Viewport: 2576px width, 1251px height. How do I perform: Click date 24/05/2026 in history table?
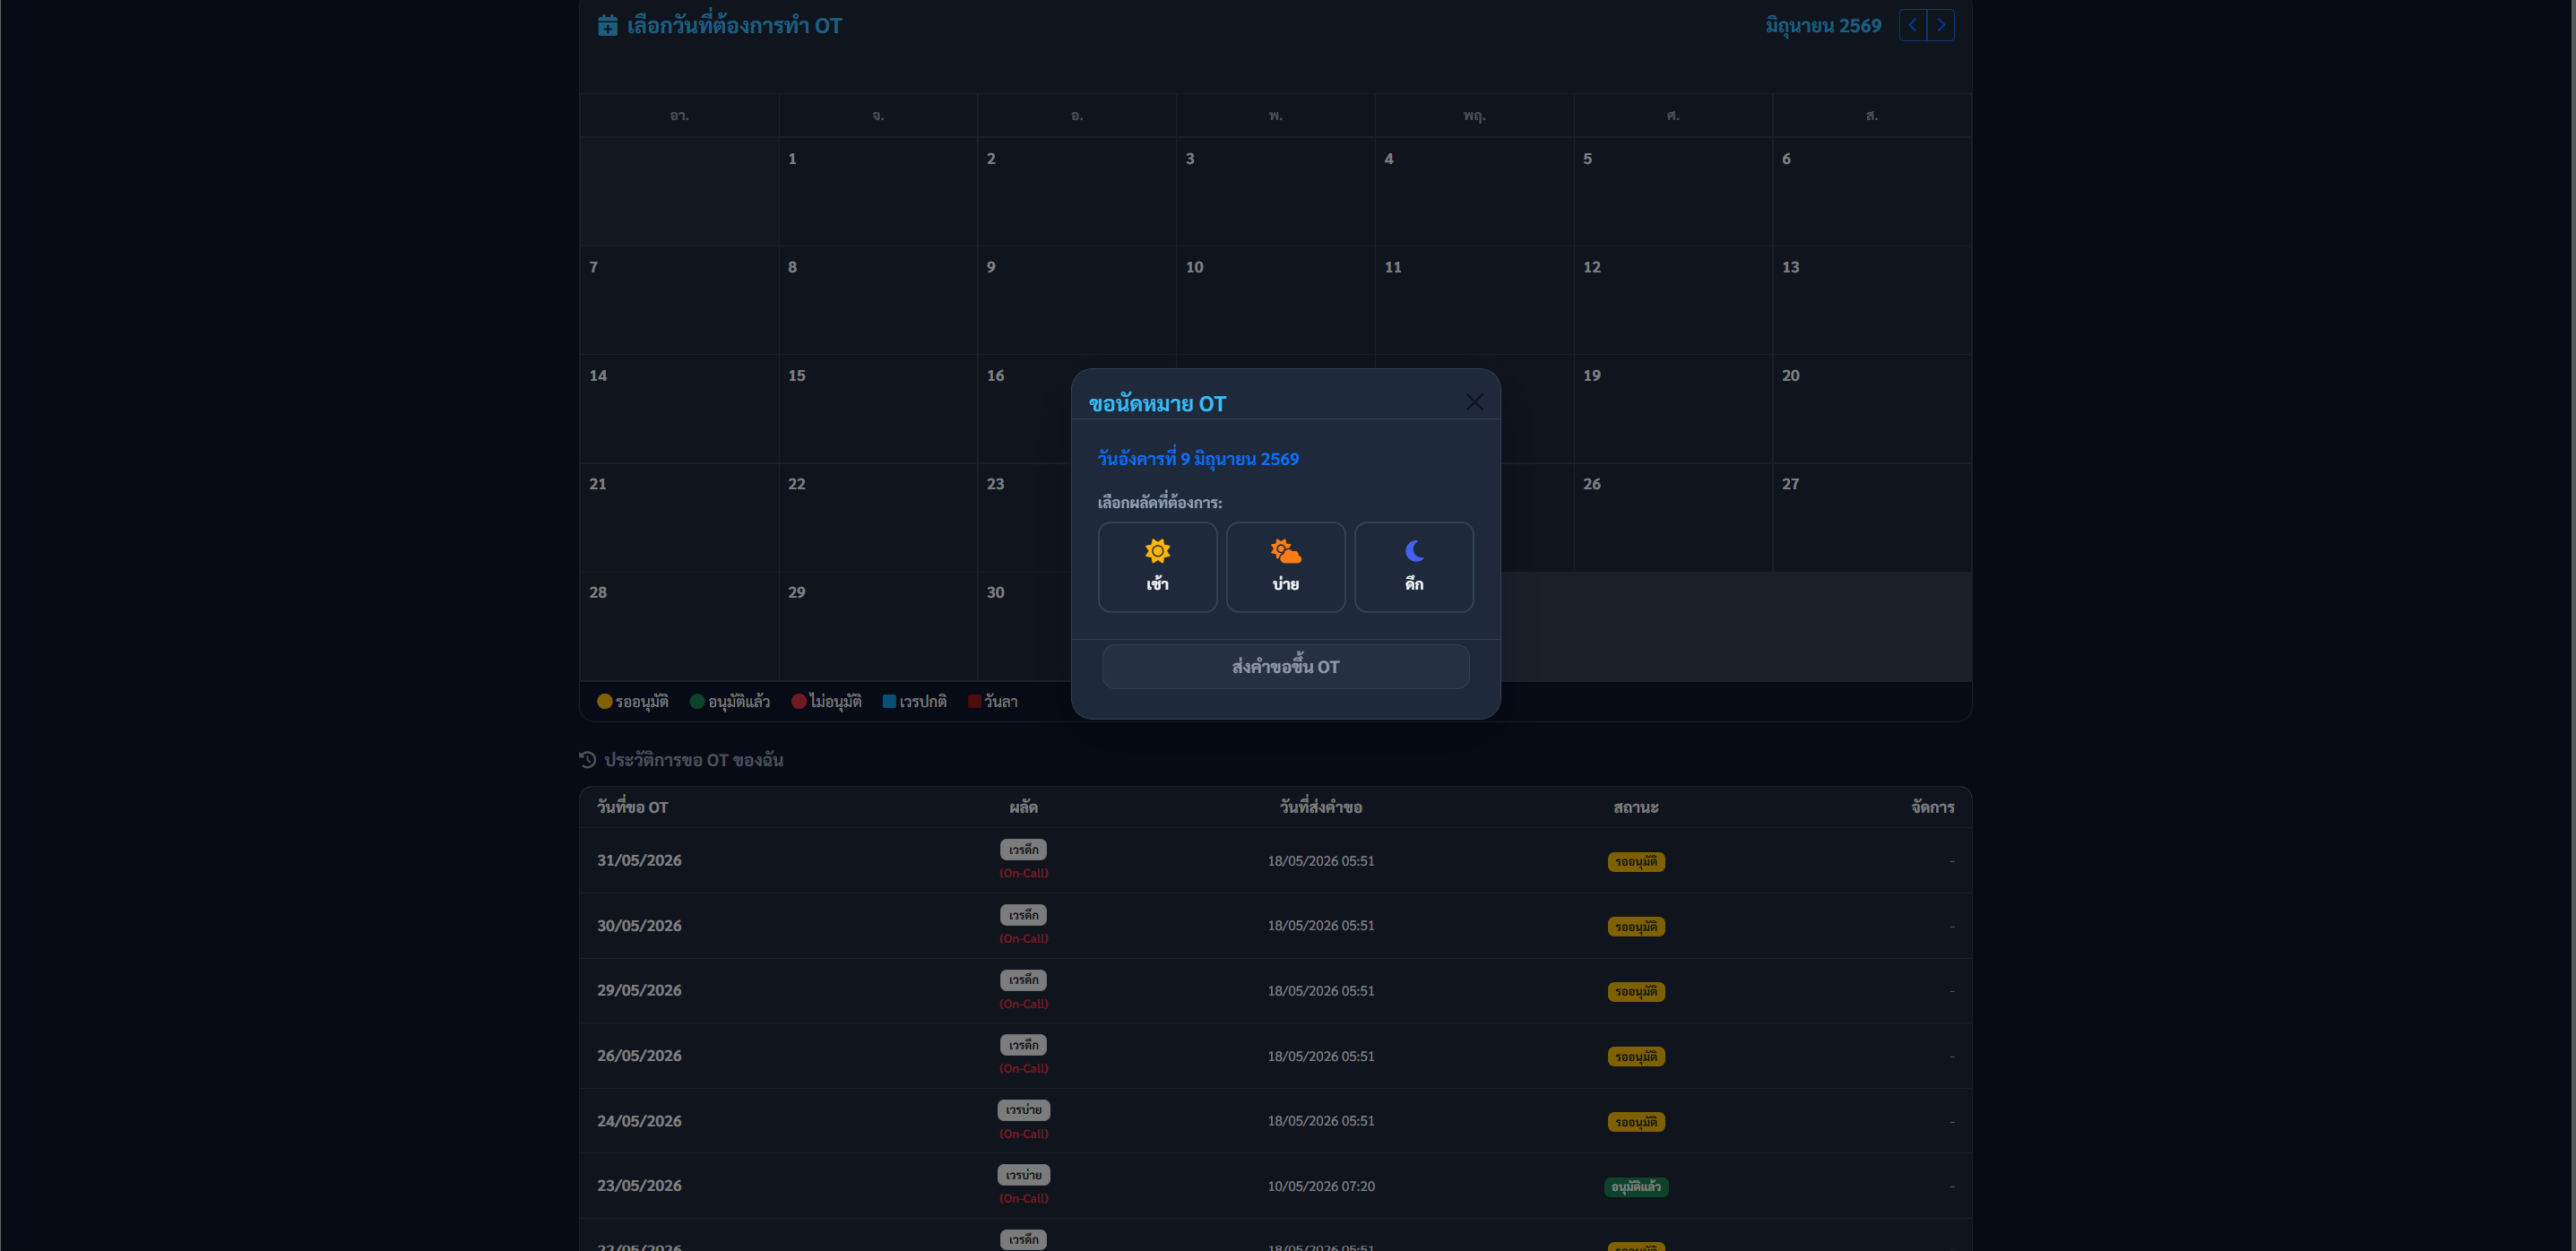(x=639, y=1121)
